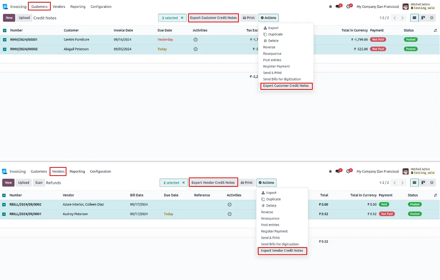Open Print dropdown in Refunds screen
The height and width of the screenshot is (280, 440).
click(x=247, y=182)
